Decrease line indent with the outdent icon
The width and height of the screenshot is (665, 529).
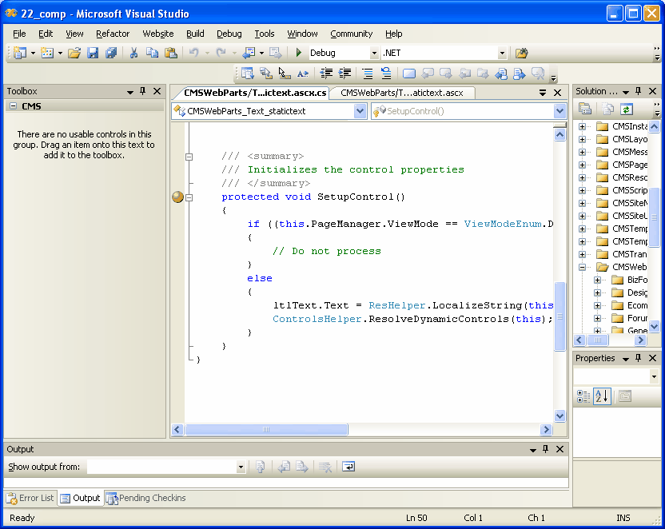tap(326, 74)
